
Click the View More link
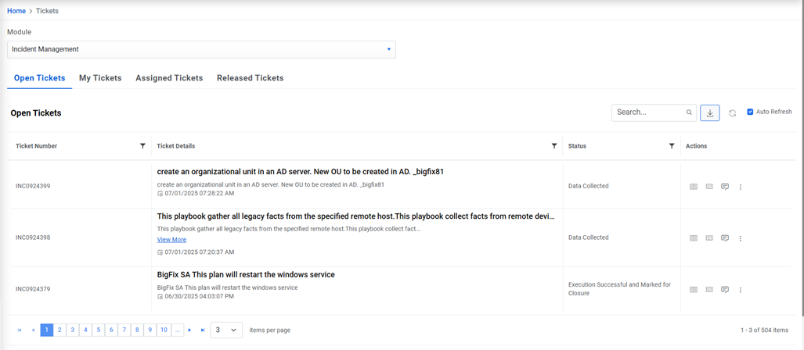171,240
